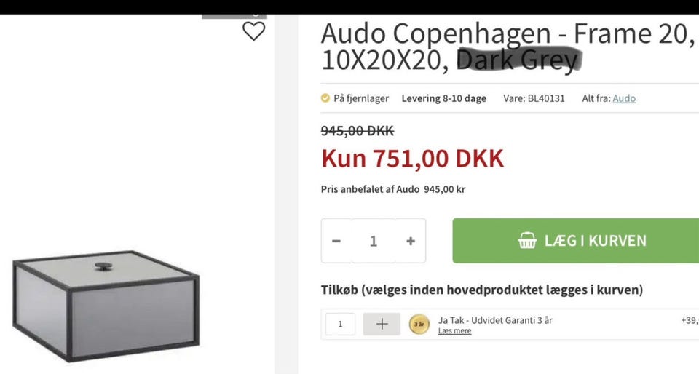699x374 pixels.
Task: Open Læs mere link for warranty
Action: 454,331
